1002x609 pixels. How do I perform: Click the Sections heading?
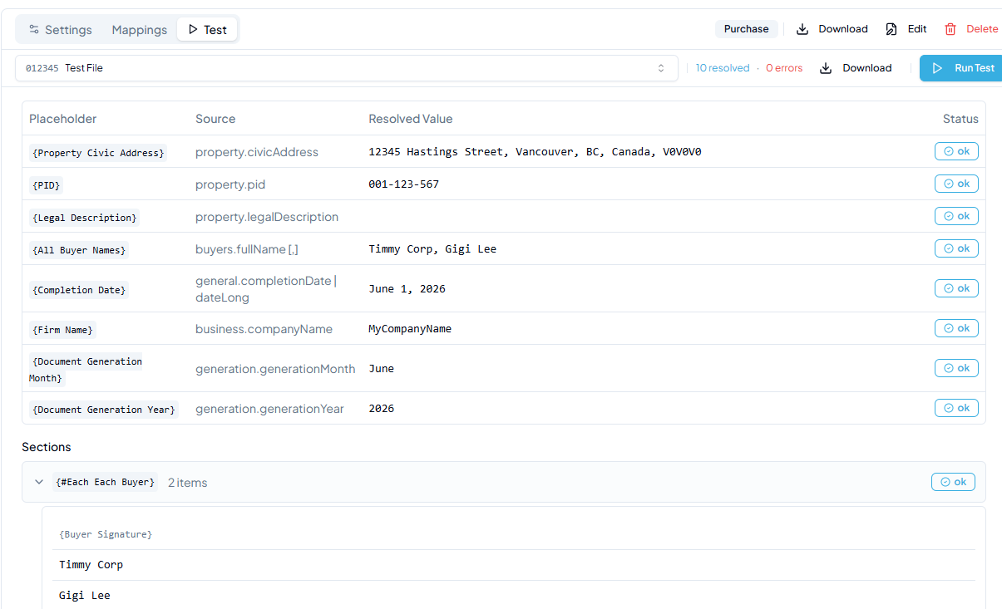(47, 447)
